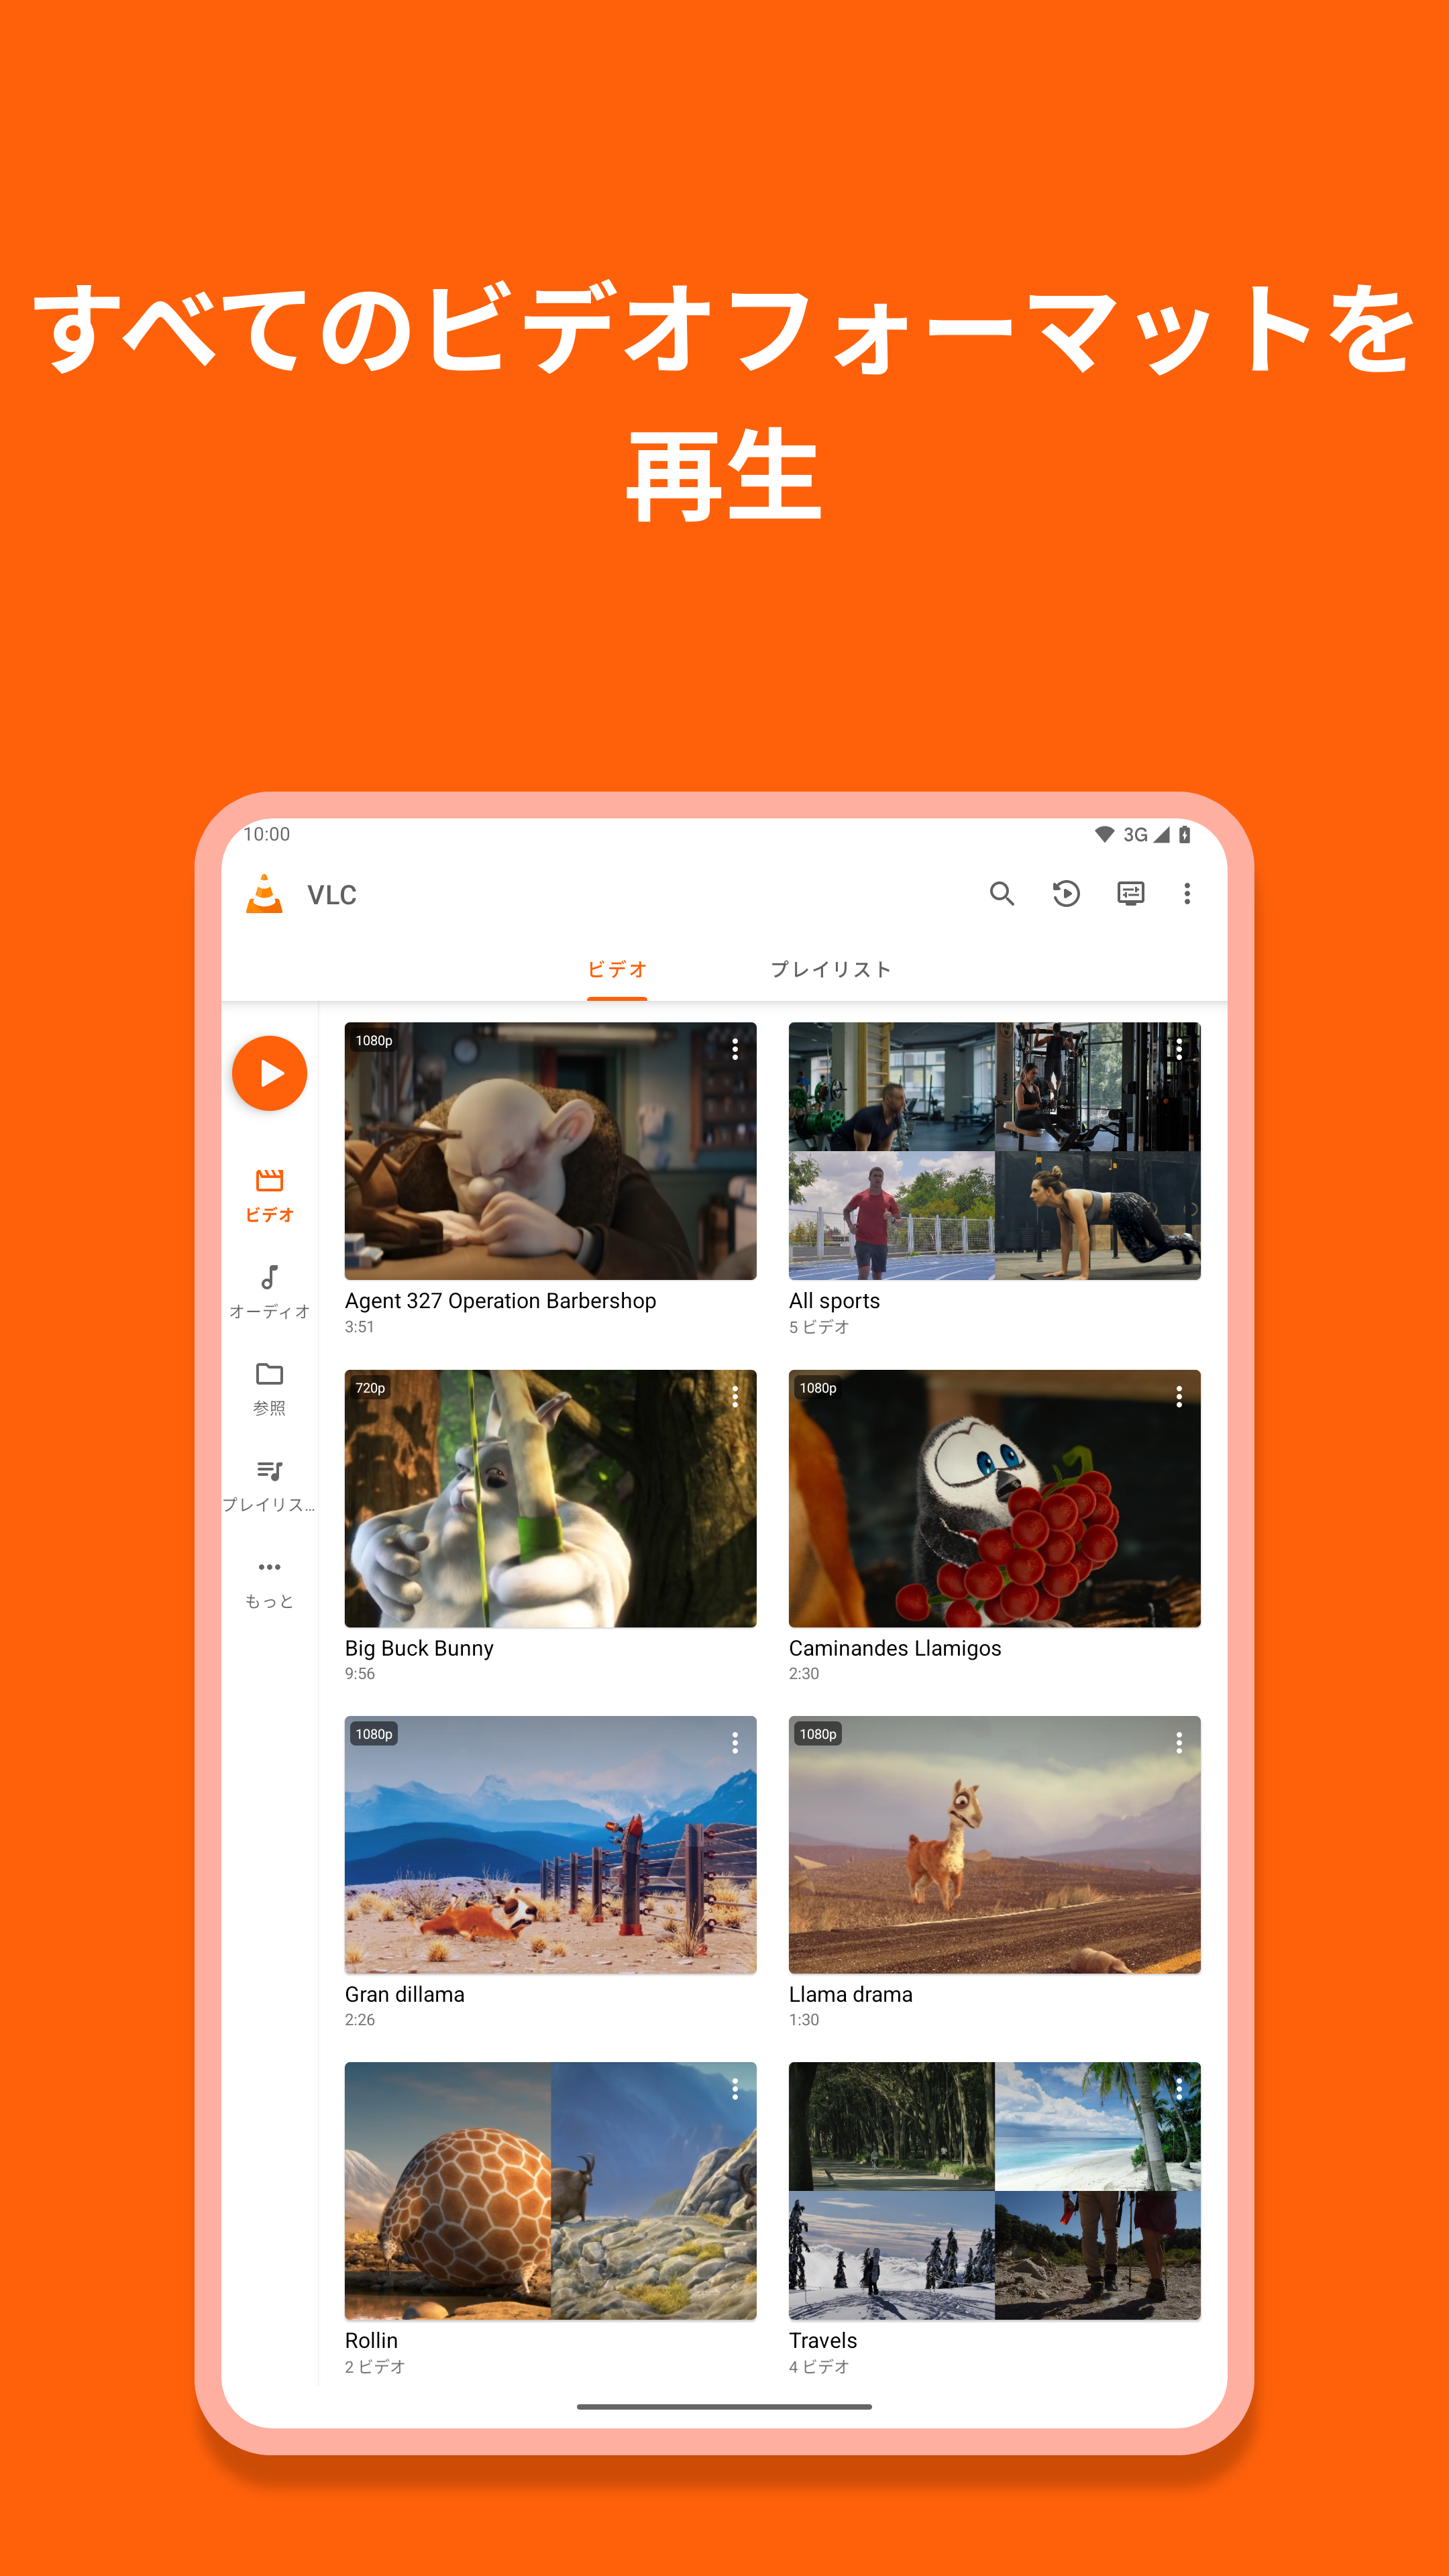Image resolution: width=1449 pixels, height=2576 pixels.
Task: Click the title Rollin
Action: point(371,2340)
